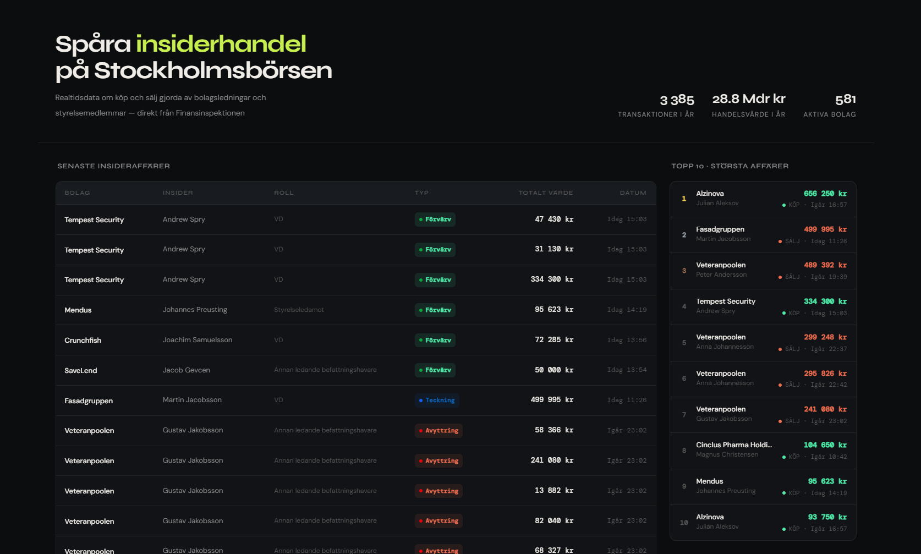
Task: Click Jacob Gevcen insider name
Action: pyautogui.click(x=186, y=370)
